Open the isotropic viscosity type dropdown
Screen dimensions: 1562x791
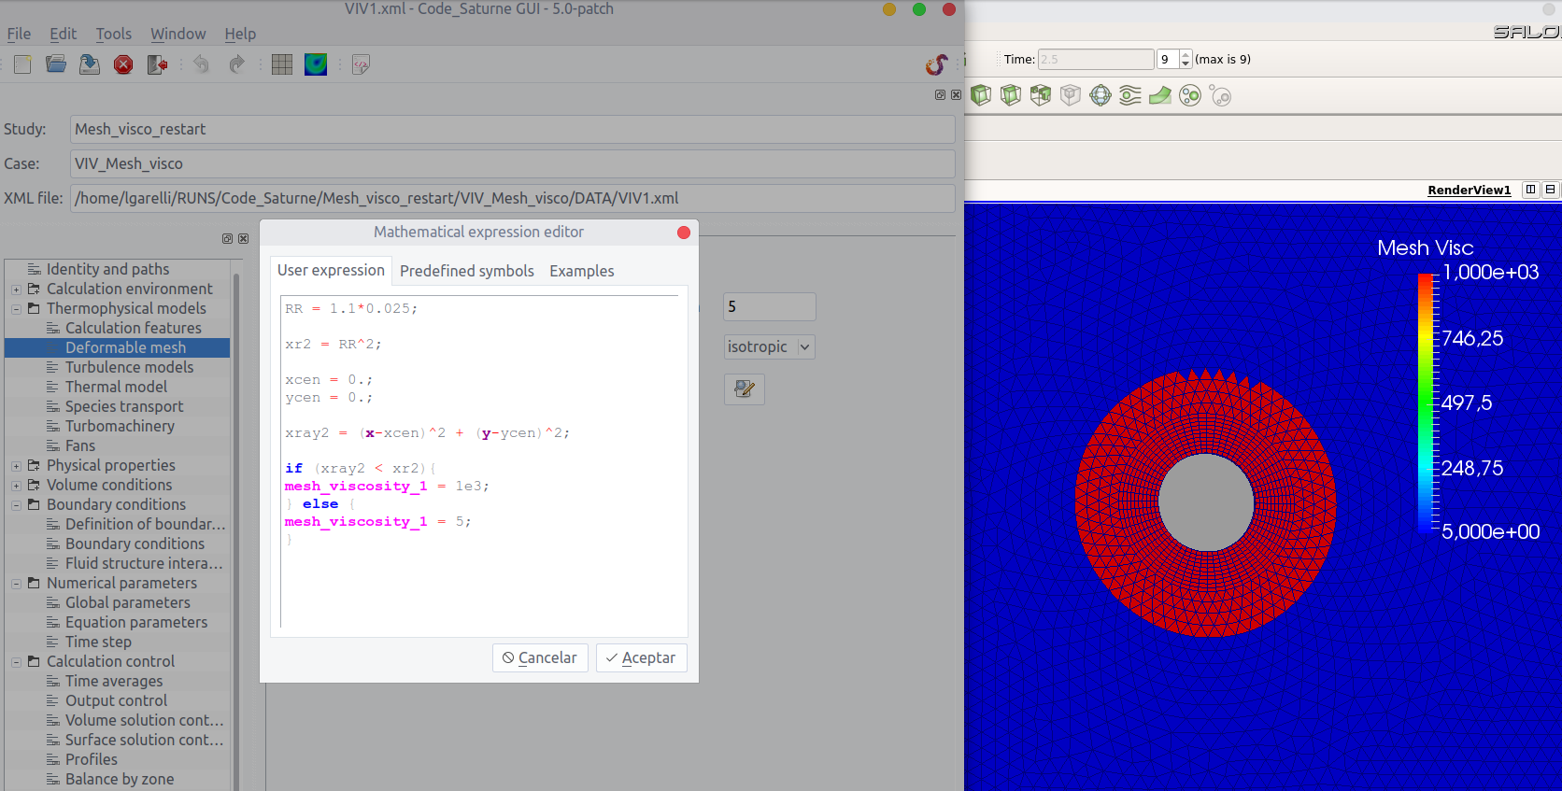point(770,347)
